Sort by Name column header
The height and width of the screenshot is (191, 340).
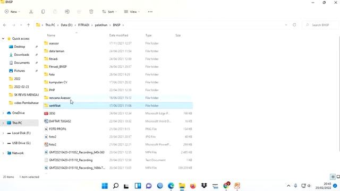(51, 36)
